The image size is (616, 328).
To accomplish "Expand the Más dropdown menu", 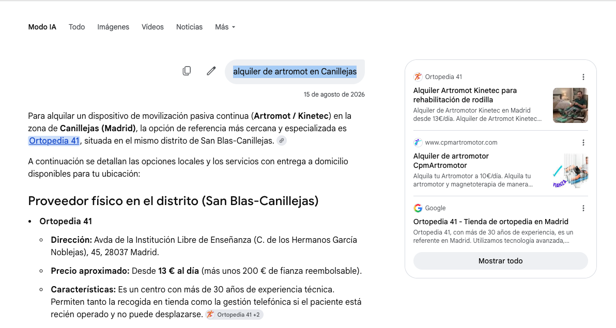I will pos(225,27).
